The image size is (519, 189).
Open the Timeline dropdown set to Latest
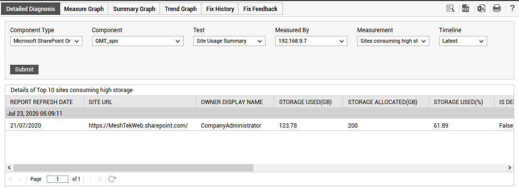pos(463,41)
